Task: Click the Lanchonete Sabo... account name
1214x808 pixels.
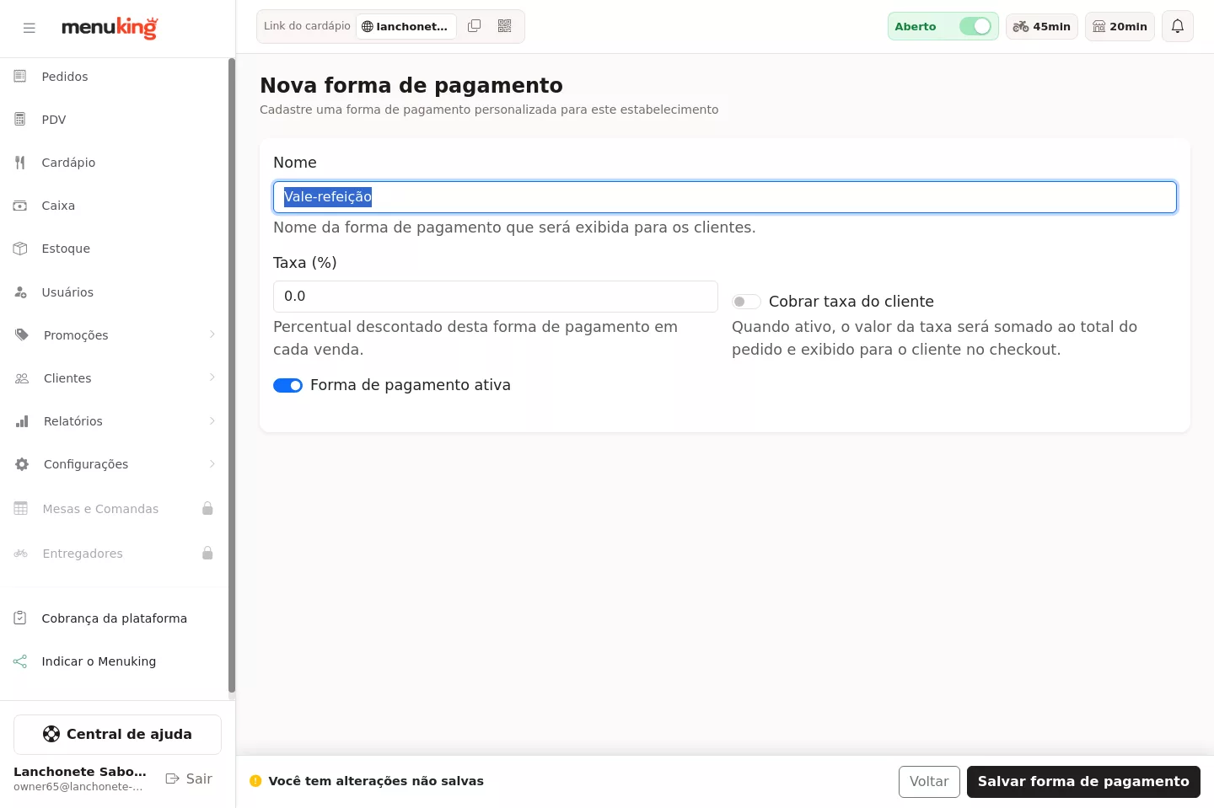Action: pos(80,772)
